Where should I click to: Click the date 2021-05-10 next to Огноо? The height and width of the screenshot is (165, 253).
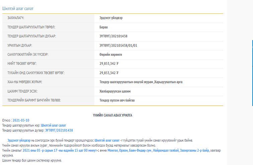point(21,120)
